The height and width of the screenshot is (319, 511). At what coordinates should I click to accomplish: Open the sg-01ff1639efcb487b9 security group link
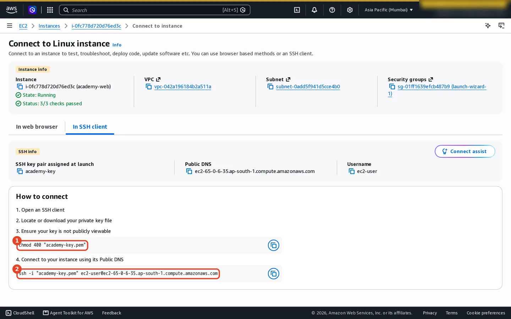[442, 86]
